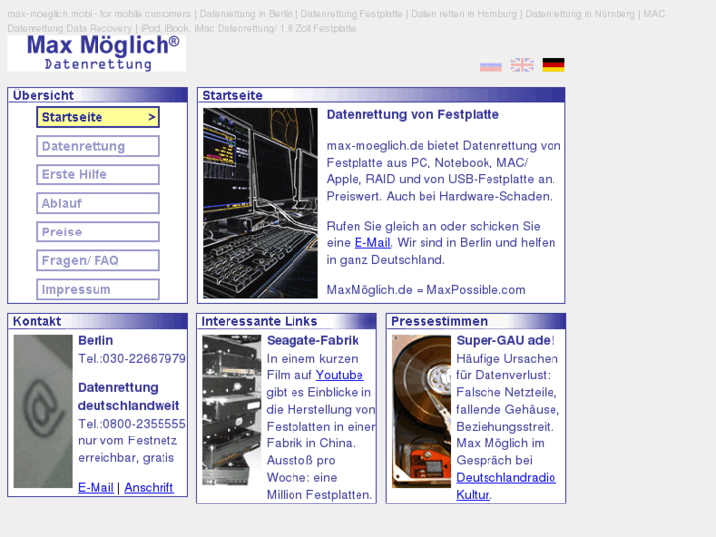Click the Übersicht panel header

click(98, 95)
